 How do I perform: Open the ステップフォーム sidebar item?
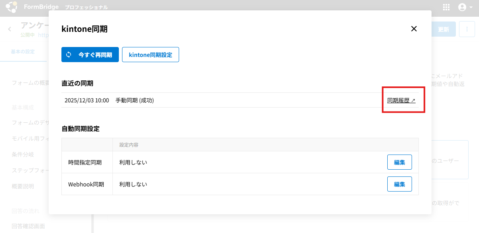pyautogui.click(x=30, y=170)
